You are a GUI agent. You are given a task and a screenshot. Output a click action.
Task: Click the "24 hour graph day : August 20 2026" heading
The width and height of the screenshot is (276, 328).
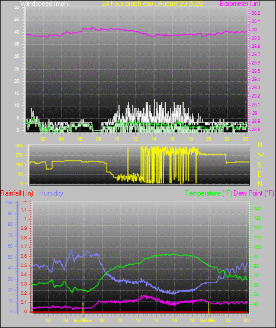point(153,4)
